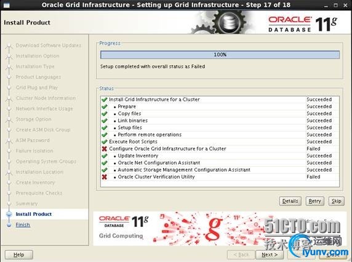Select Installation Location step
Viewport: 352px width, 262px height.
tap(39, 172)
